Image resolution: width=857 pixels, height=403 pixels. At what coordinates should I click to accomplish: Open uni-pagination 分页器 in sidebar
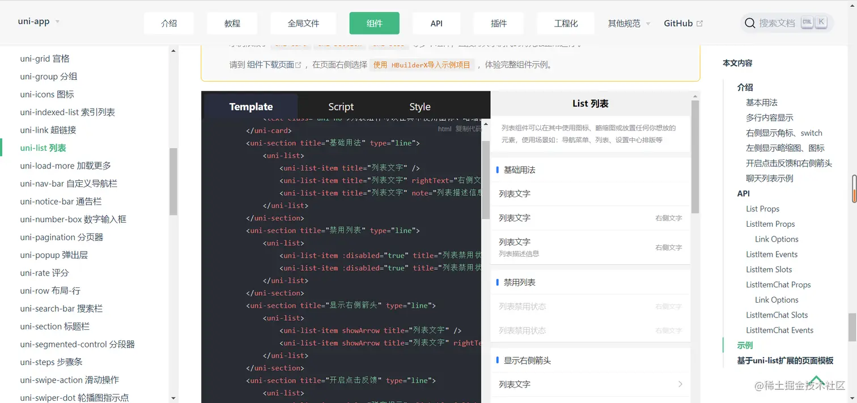[x=62, y=237]
